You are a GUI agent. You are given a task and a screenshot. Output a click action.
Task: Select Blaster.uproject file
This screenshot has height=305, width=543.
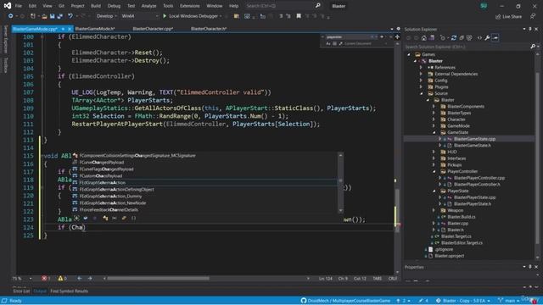(450, 256)
